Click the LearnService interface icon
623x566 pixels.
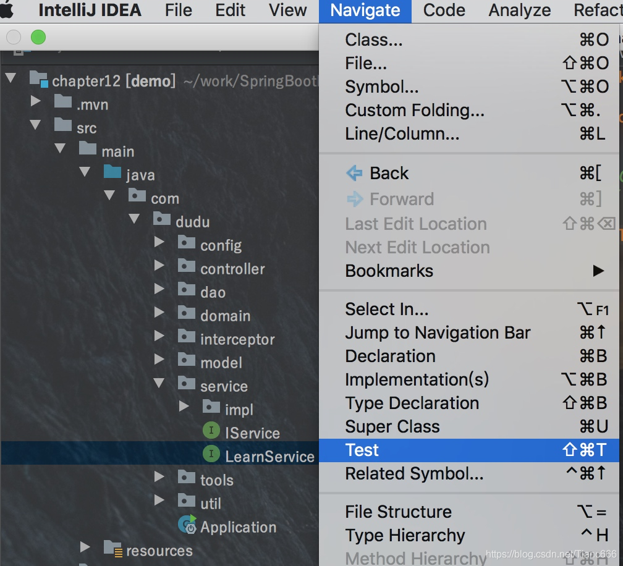point(211,455)
